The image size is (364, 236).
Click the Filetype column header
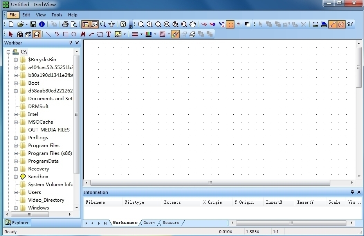[x=142, y=202]
